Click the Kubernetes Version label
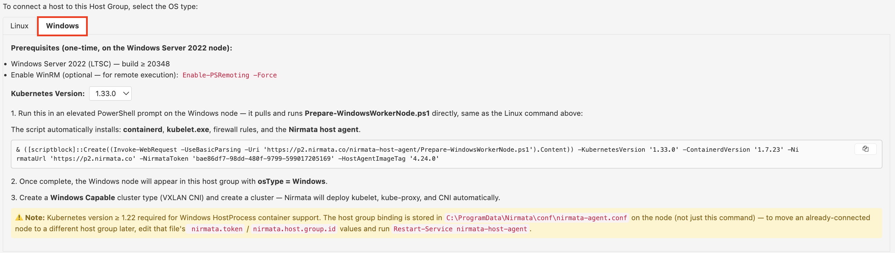 [48, 93]
